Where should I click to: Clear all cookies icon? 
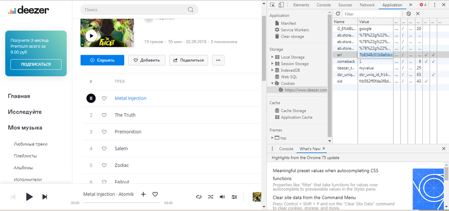tap(409, 14)
